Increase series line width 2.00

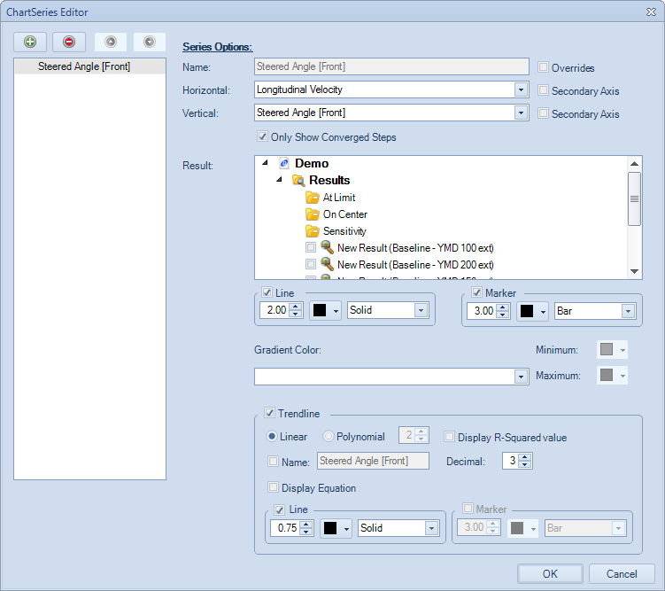[x=296, y=307]
